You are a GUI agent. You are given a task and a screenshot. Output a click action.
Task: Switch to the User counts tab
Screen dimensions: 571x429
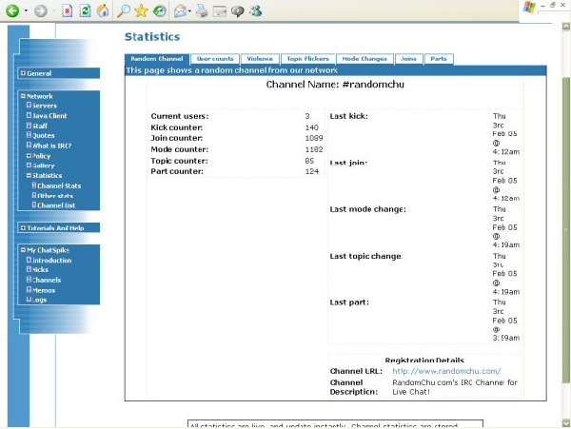point(215,59)
